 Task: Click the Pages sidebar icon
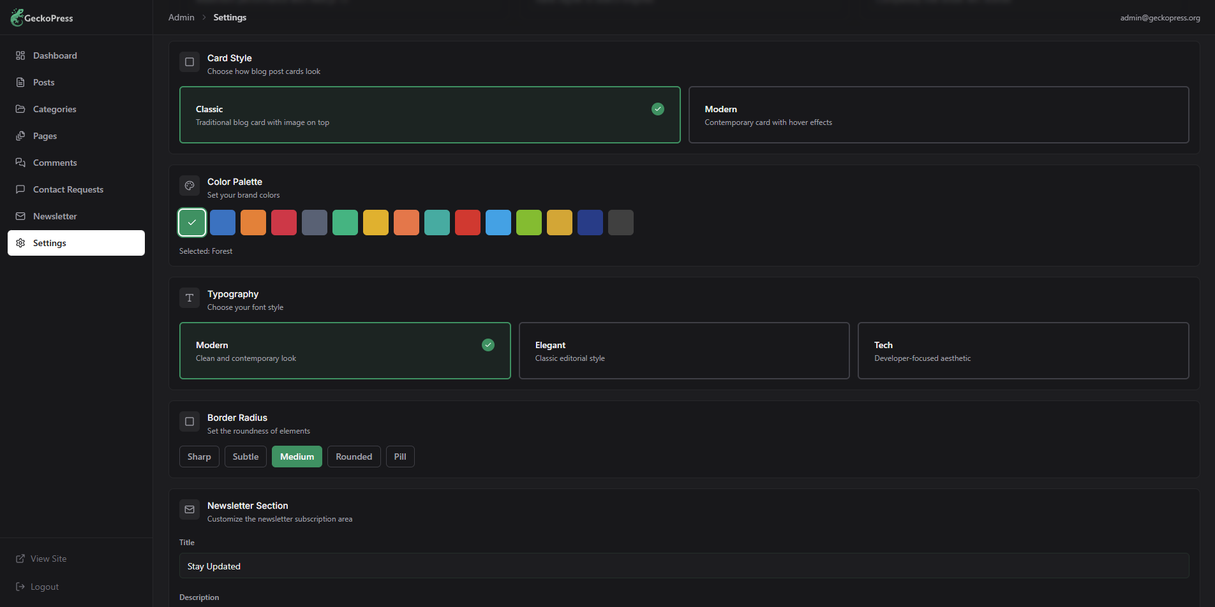pyautogui.click(x=20, y=136)
